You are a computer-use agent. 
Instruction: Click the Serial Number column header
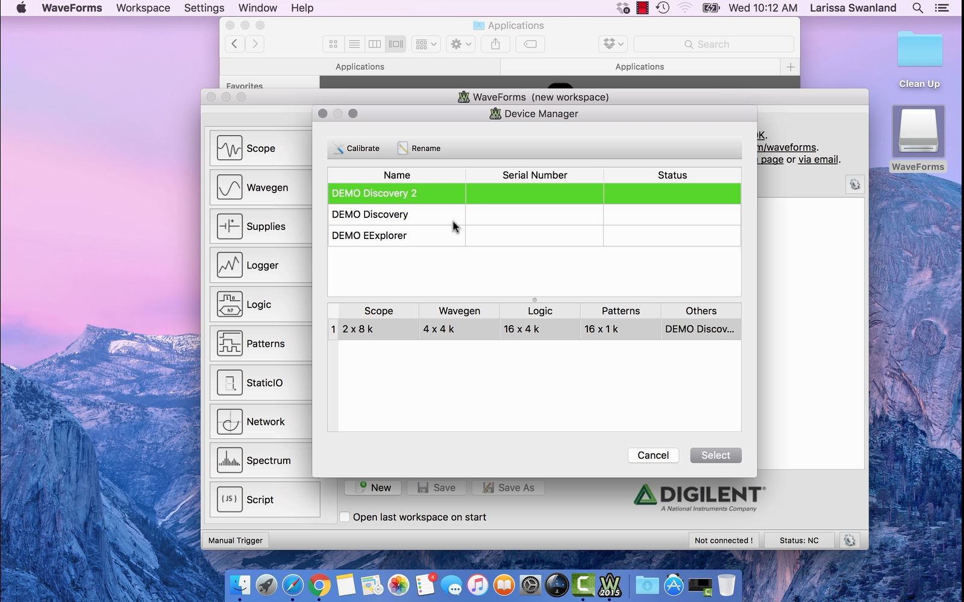pyautogui.click(x=534, y=175)
